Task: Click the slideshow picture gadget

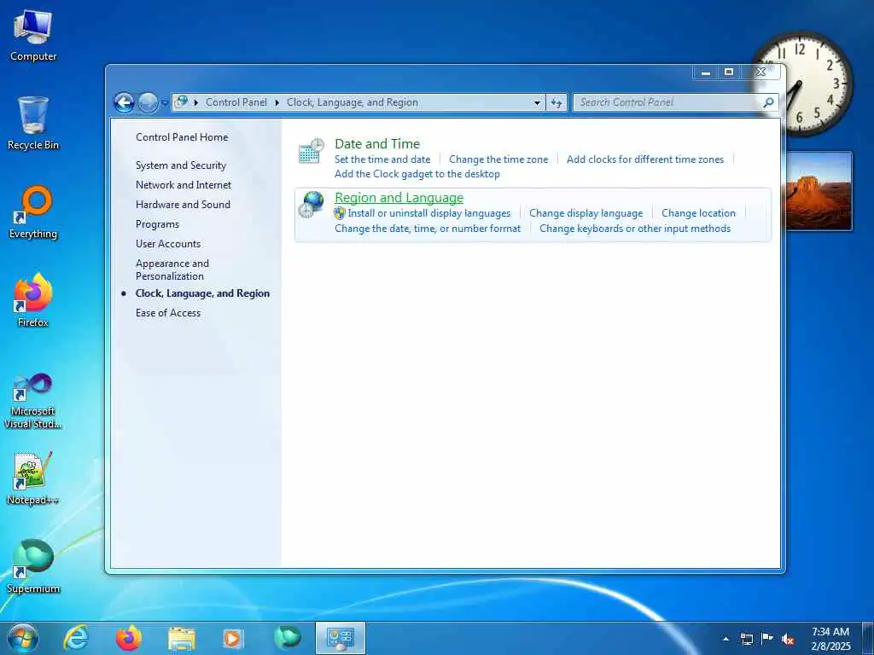Action: [819, 191]
